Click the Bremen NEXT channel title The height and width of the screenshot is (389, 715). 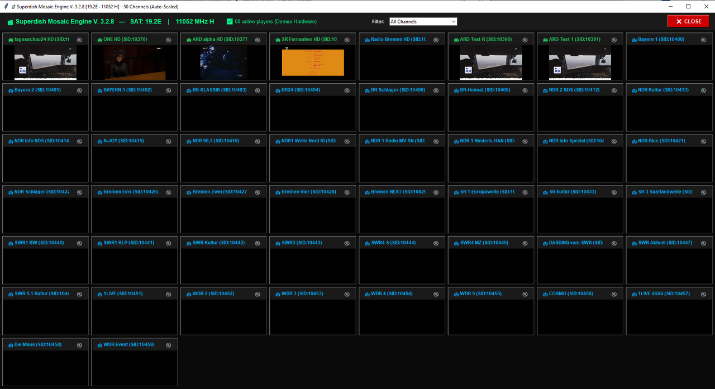click(398, 191)
